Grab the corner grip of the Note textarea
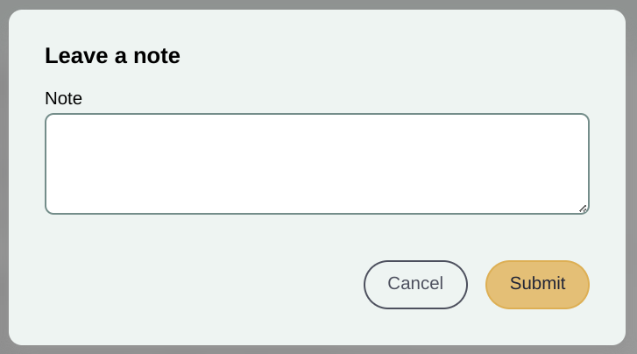The width and height of the screenshot is (637, 354). pyautogui.click(x=583, y=209)
